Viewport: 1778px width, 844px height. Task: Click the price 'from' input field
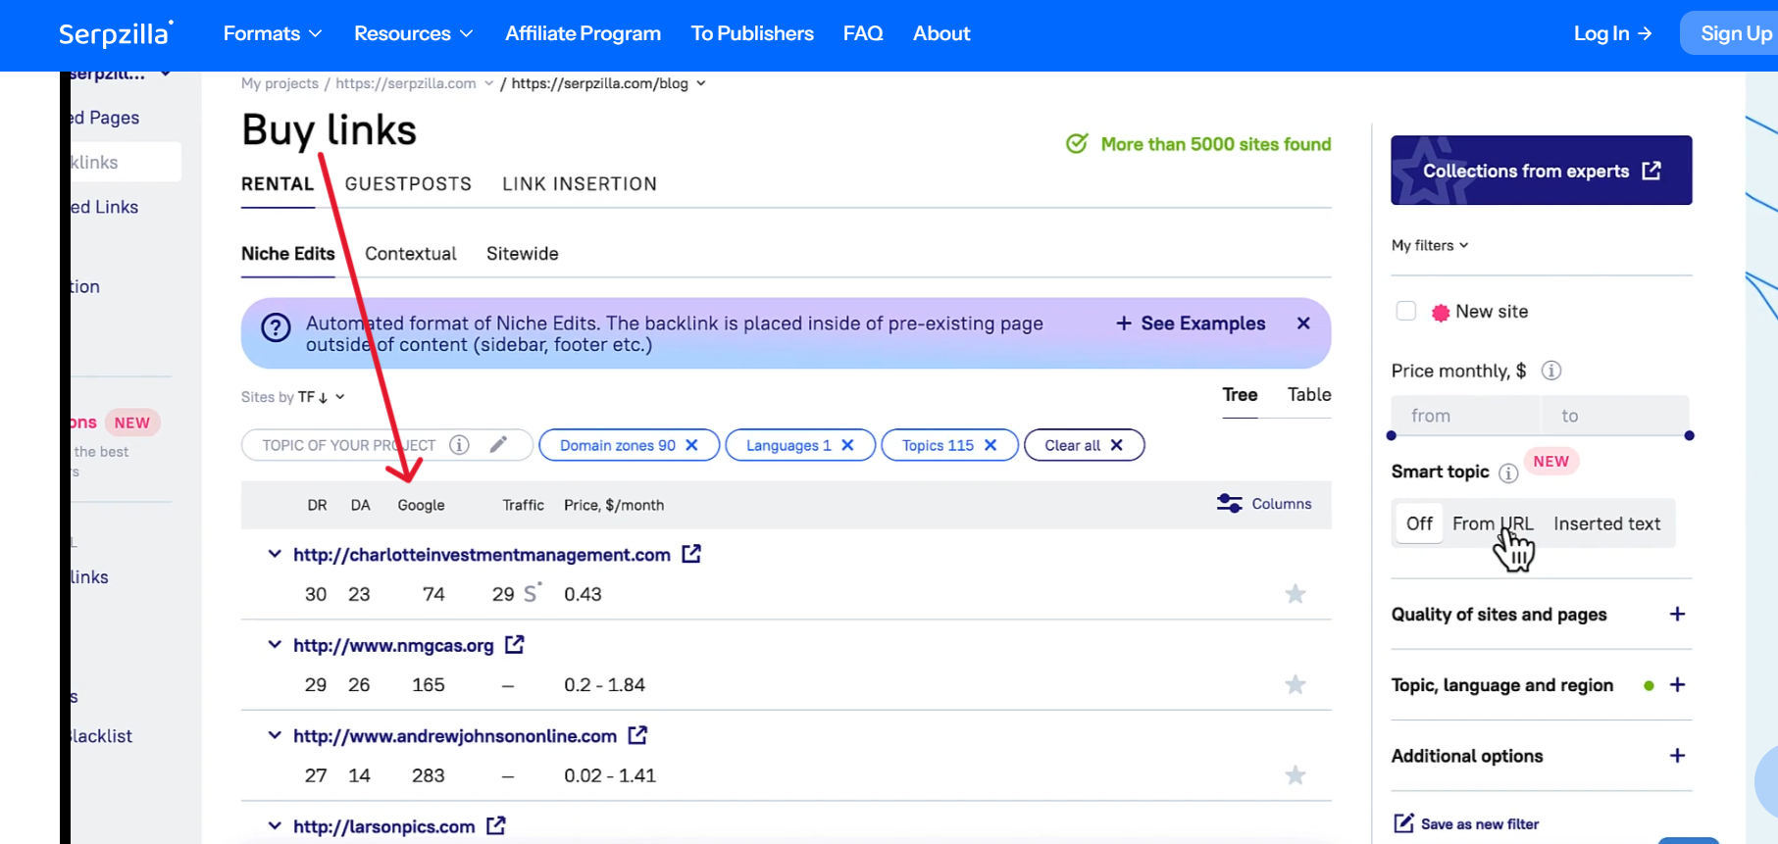(1465, 416)
